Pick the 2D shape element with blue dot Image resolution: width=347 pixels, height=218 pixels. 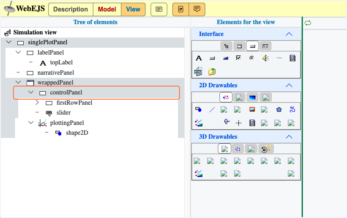(x=198, y=109)
